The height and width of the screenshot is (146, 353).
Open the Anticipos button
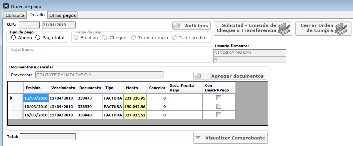(192, 26)
